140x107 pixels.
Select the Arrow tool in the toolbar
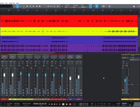tap(17, 6)
